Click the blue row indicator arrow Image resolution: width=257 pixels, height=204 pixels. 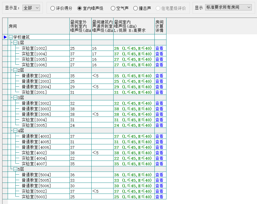click(x=5, y=37)
